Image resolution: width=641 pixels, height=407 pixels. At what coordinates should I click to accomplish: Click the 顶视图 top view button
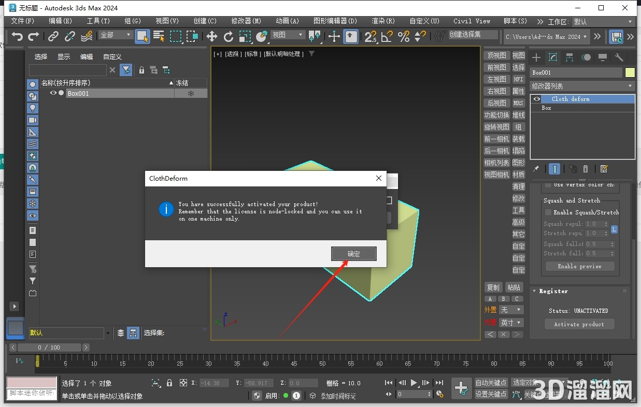(x=496, y=55)
